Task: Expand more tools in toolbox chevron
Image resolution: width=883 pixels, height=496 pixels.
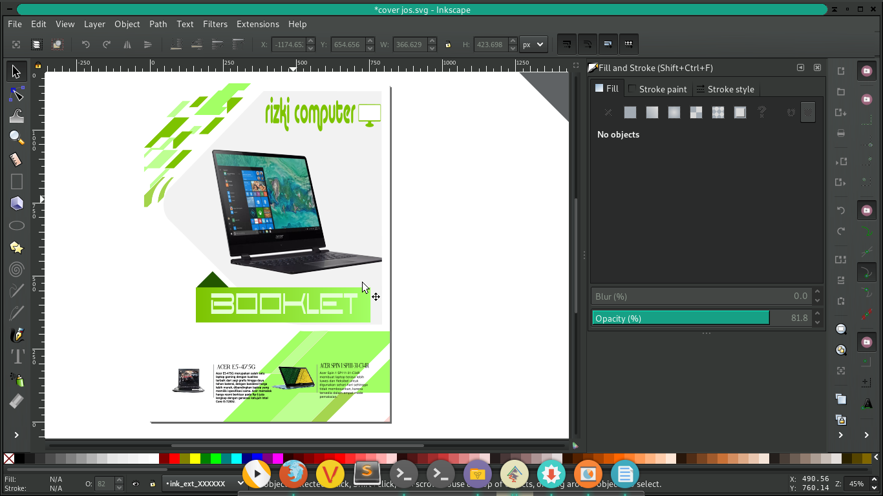Action: click(x=17, y=435)
